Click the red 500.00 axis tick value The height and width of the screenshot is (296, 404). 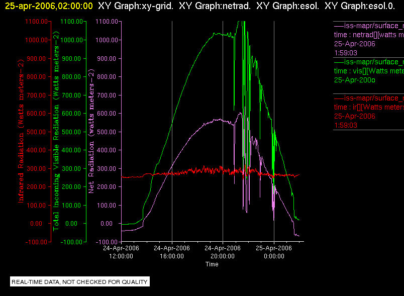(x=36, y=132)
